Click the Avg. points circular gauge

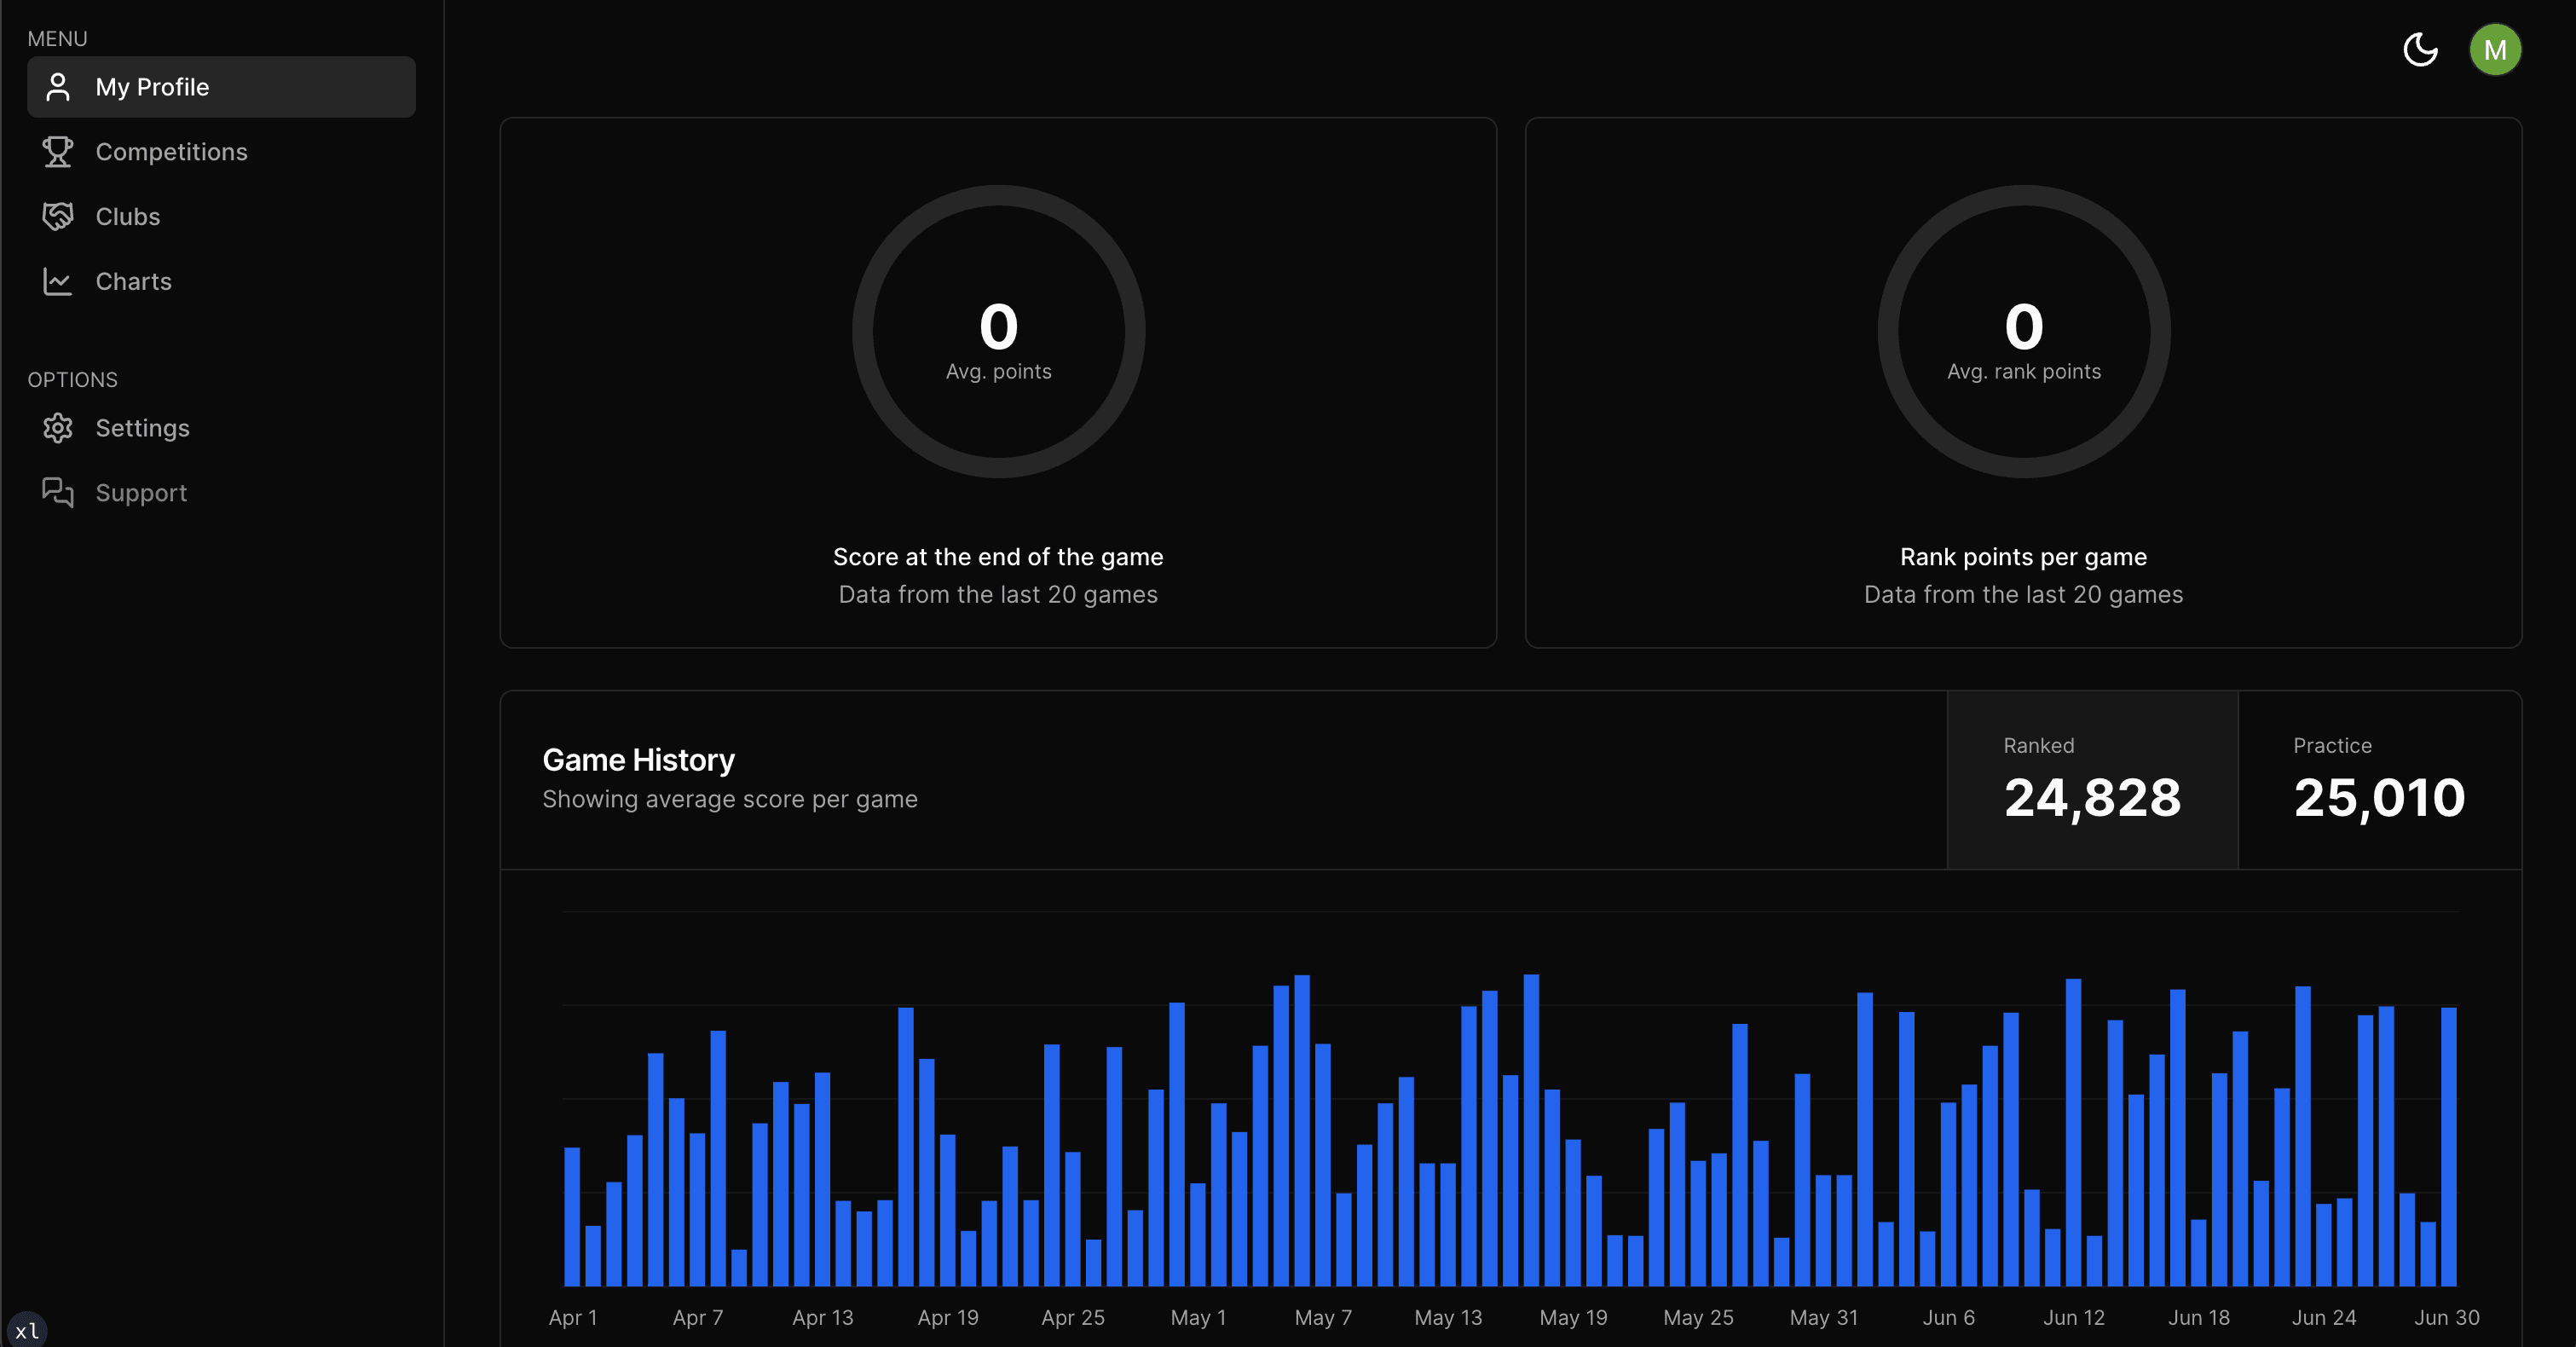(x=998, y=331)
